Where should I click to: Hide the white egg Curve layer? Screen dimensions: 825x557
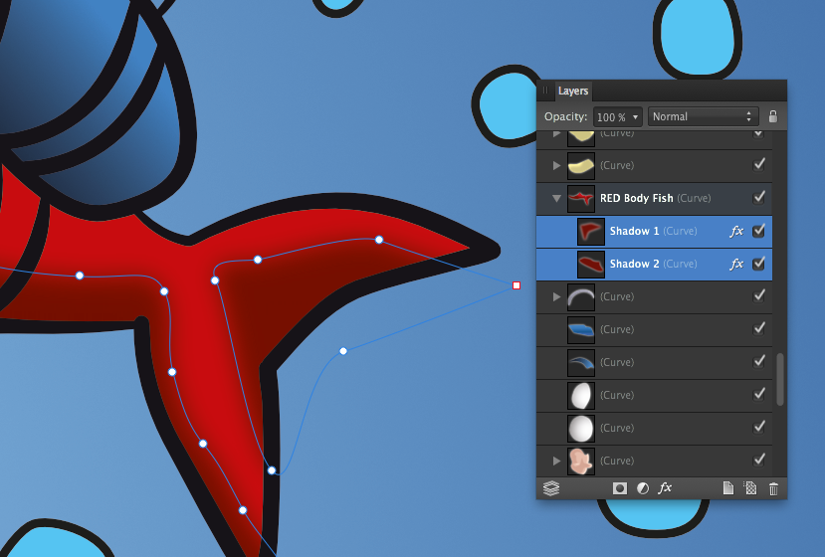pos(758,394)
